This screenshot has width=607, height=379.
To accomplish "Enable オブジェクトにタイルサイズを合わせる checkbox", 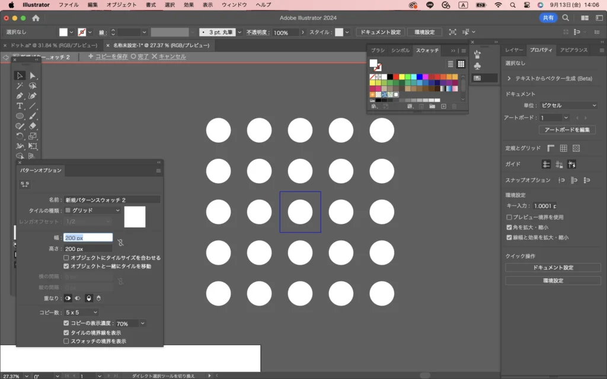I will click(66, 258).
